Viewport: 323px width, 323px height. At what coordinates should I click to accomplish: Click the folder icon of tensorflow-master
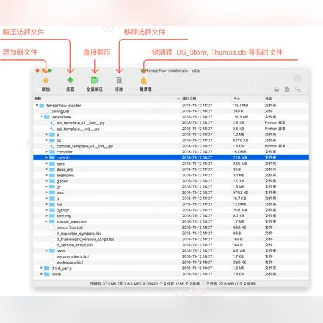pyautogui.click(x=42, y=106)
